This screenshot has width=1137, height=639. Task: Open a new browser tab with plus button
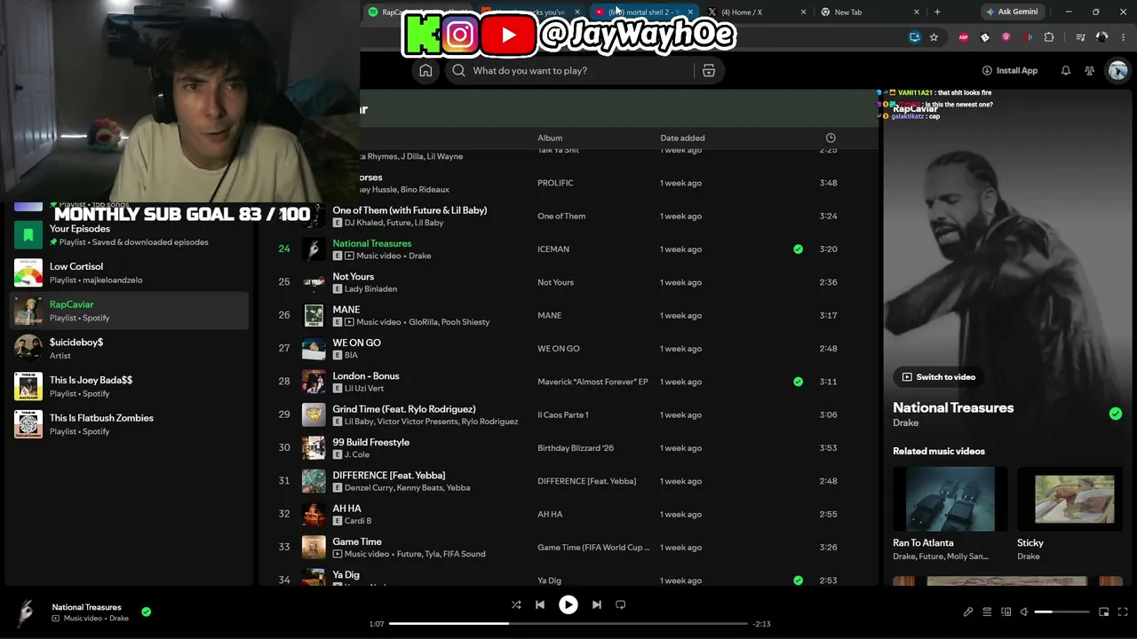pos(937,12)
